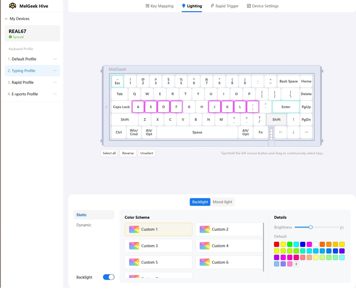
Task: Click the Tab key on the keyboard
Action: click(x=120, y=94)
